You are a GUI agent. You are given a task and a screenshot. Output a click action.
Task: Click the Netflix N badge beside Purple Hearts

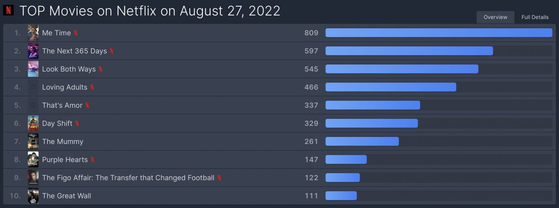click(x=93, y=159)
